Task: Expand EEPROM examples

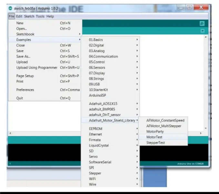Action: click(110, 129)
